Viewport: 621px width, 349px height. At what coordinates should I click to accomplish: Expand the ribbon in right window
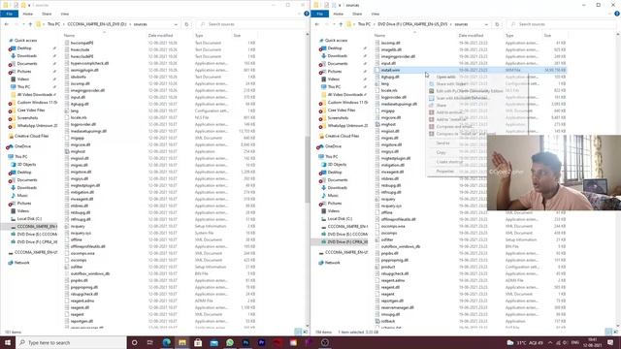click(609, 14)
